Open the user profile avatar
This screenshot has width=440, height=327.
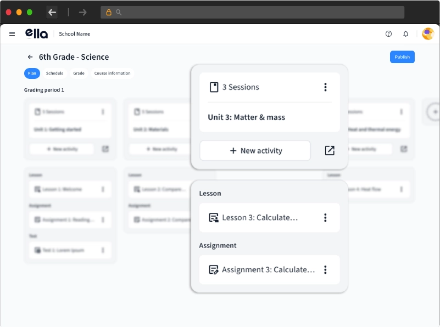coord(427,34)
